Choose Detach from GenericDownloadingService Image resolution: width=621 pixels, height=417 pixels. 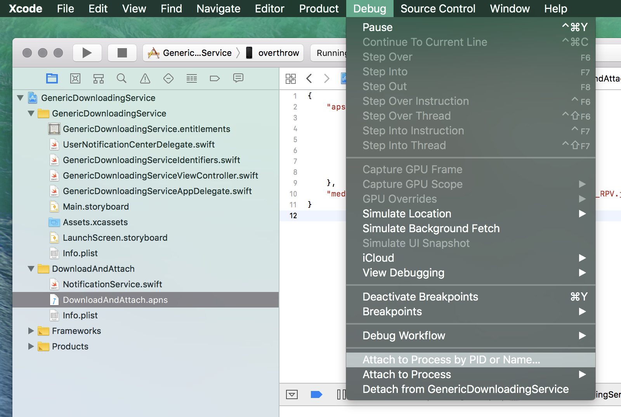coord(471,389)
